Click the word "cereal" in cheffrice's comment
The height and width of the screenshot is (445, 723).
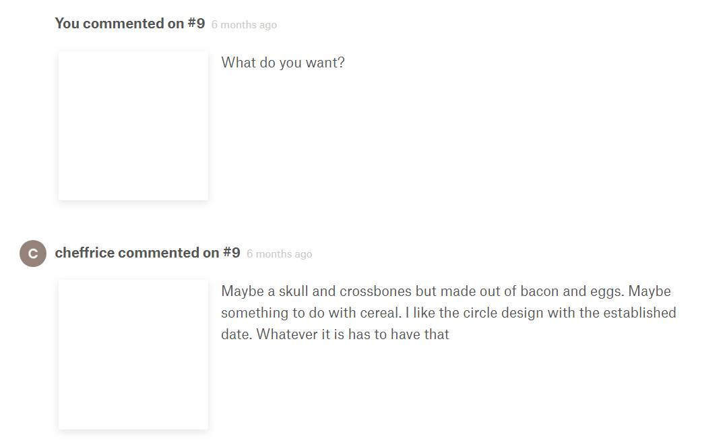379,313
